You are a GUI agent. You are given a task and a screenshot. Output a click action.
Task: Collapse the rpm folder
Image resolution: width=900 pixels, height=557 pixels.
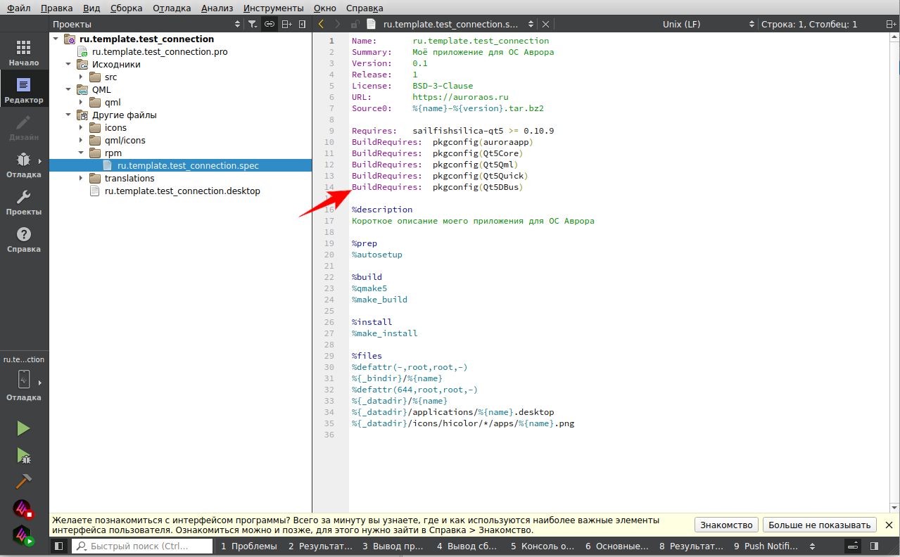82,153
